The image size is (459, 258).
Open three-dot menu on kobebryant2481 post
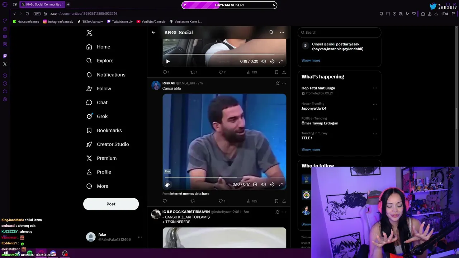pyautogui.click(x=284, y=212)
